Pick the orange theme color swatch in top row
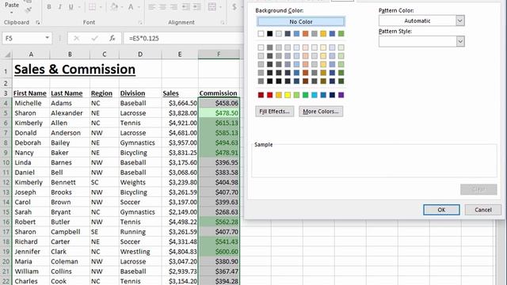This screenshot has height=285, width=507. click(x=305, y=33)
